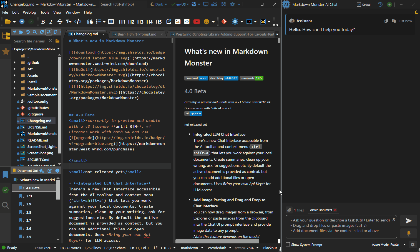Attach files with the paperclip icon
The image size is (420, 252).
289,210
